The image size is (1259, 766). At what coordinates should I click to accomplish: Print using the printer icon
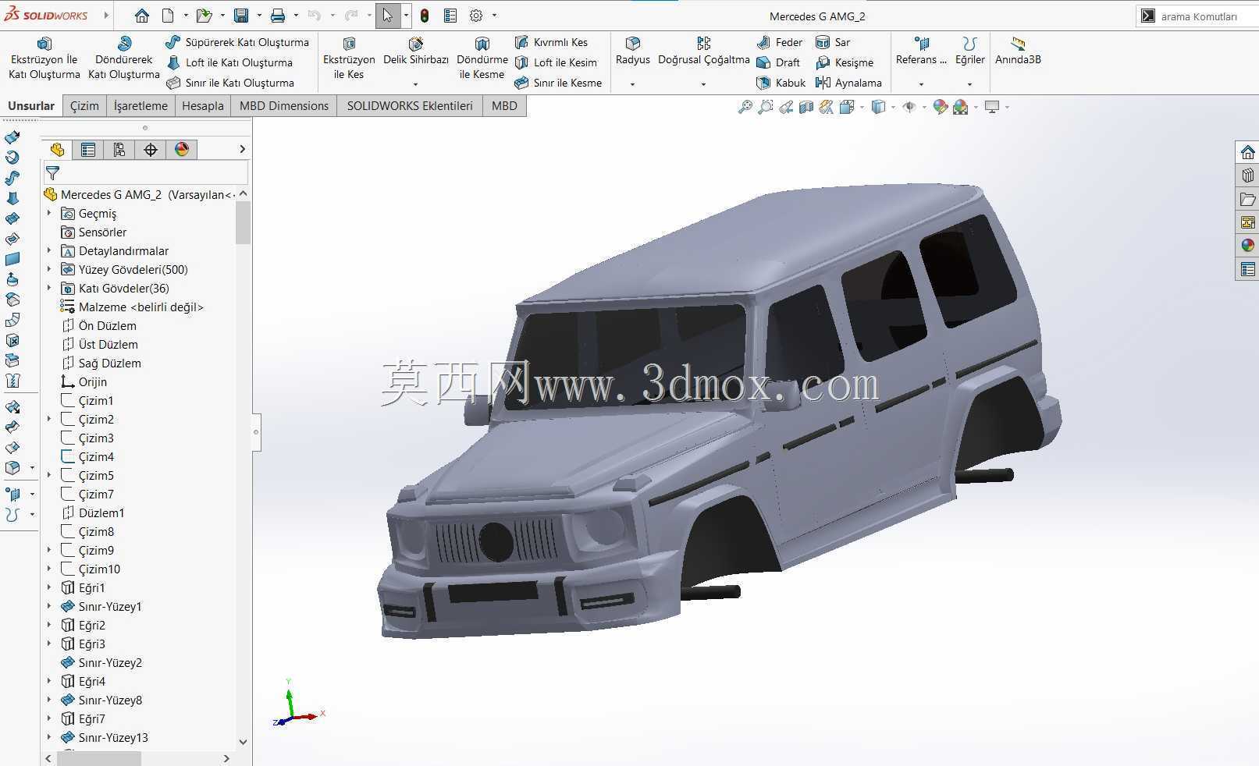278,16
